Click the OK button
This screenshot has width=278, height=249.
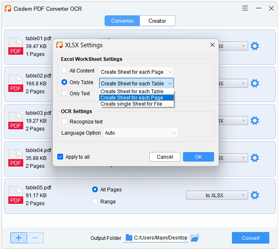click(x=198, y=157)
